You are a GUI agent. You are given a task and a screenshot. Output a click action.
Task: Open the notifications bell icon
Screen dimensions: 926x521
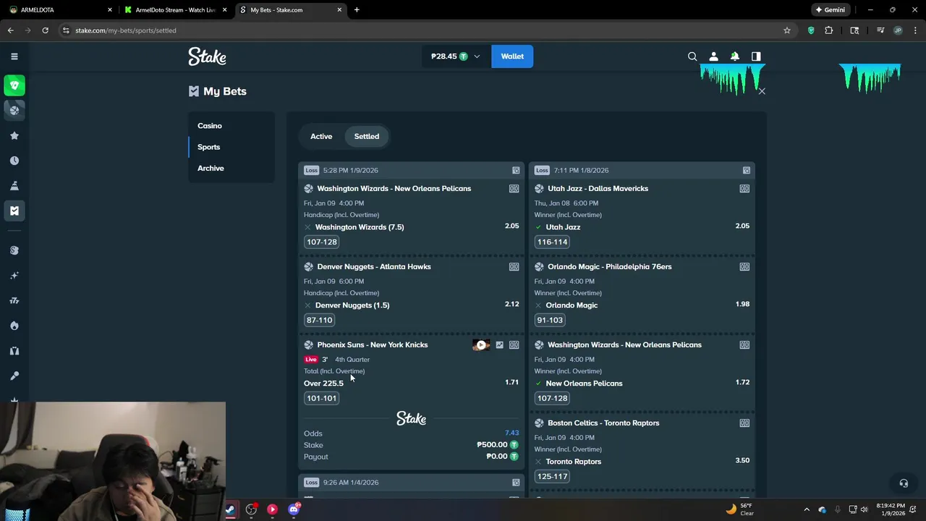[734, 56]
